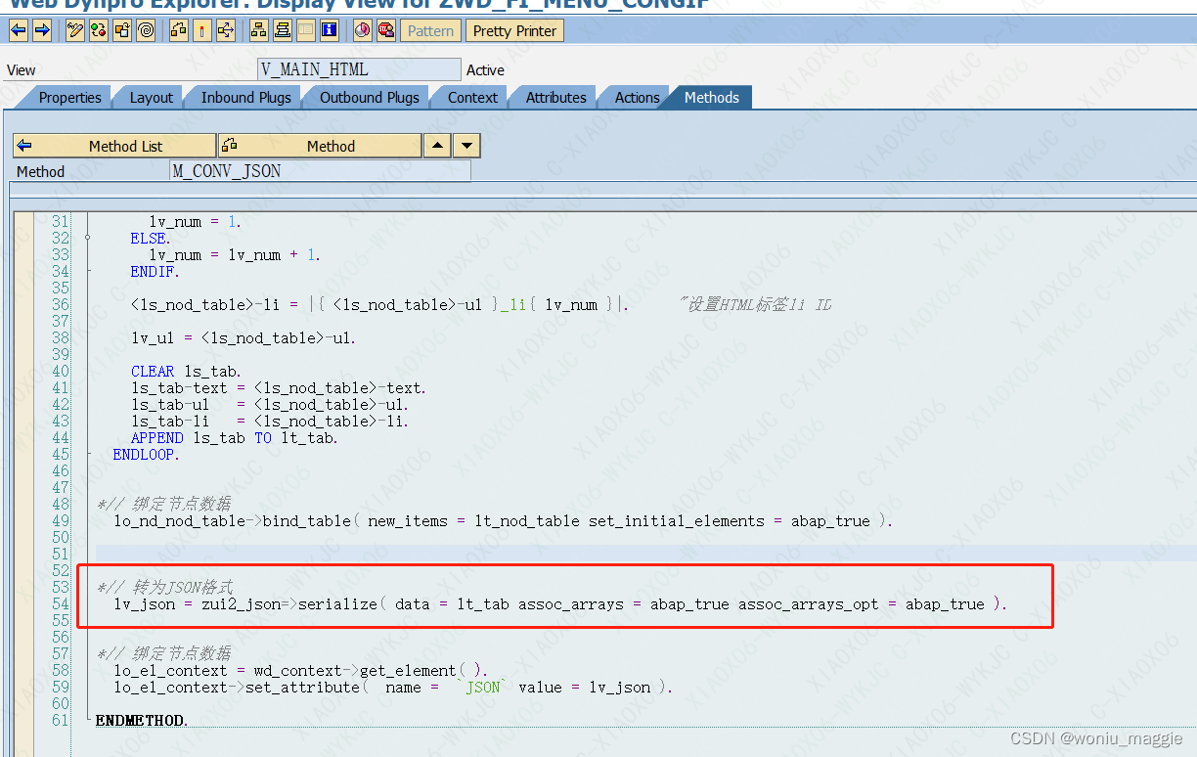Switch Active/Inactive version icon
This screenshot has width=1197, height=757.
pyautogui.click(x=99, y=30)
